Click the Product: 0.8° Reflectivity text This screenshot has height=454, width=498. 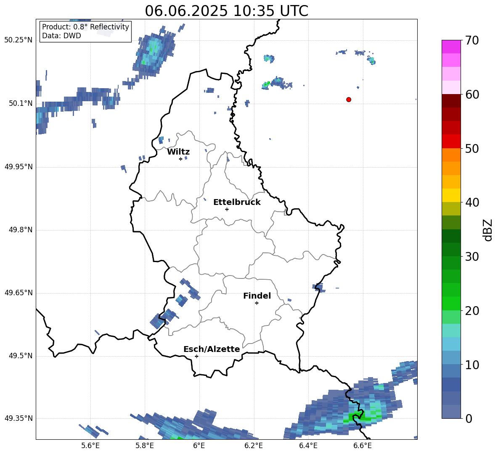point(85,27)
